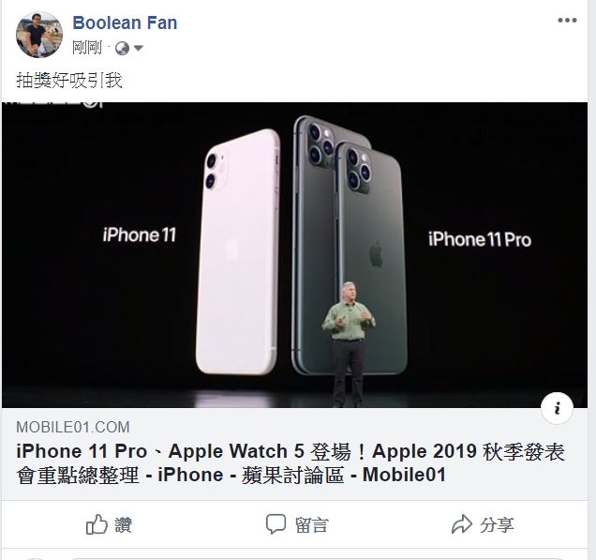The width and height of the screenshot is (596, 560).
Task: Click the link info "i" icon
Action: coord(557,408)
